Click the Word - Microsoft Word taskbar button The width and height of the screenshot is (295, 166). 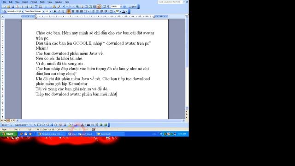[81, 134]
